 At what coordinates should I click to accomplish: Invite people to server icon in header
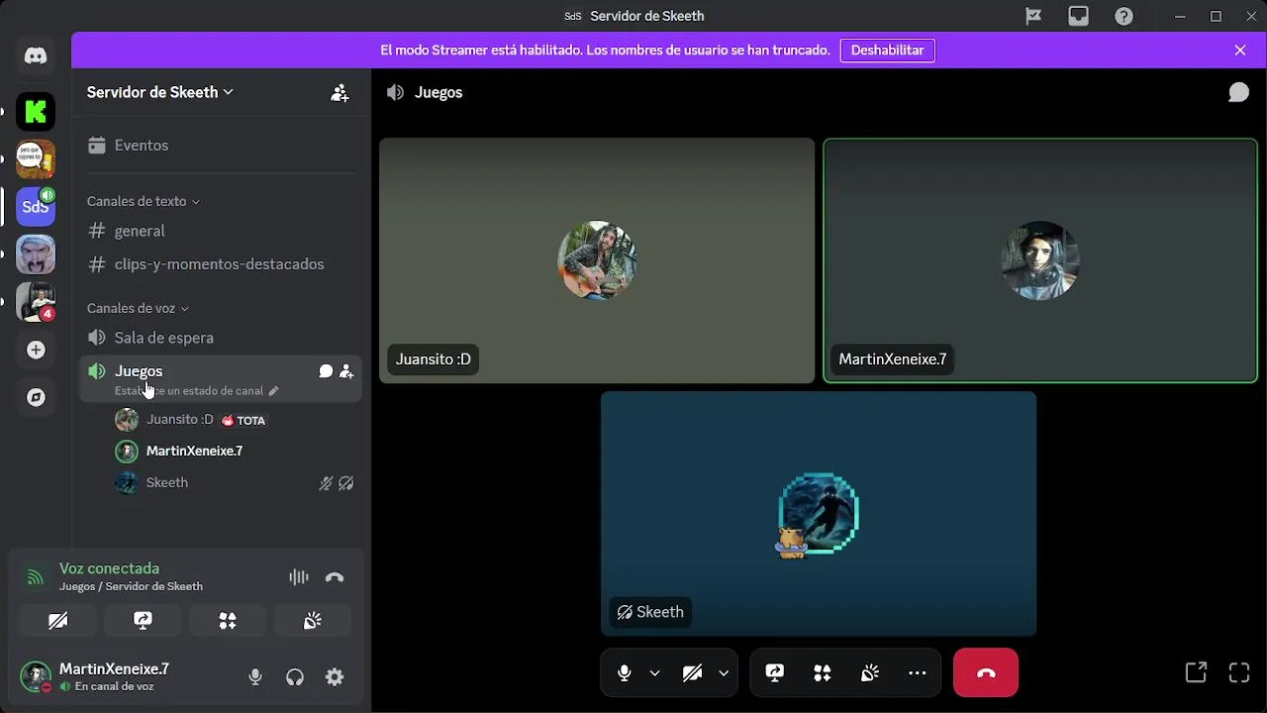340,92
